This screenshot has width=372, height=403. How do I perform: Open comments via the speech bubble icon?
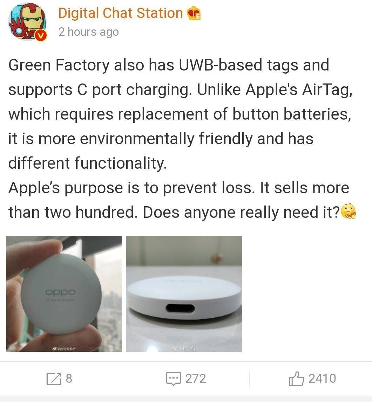click(174, 378)
